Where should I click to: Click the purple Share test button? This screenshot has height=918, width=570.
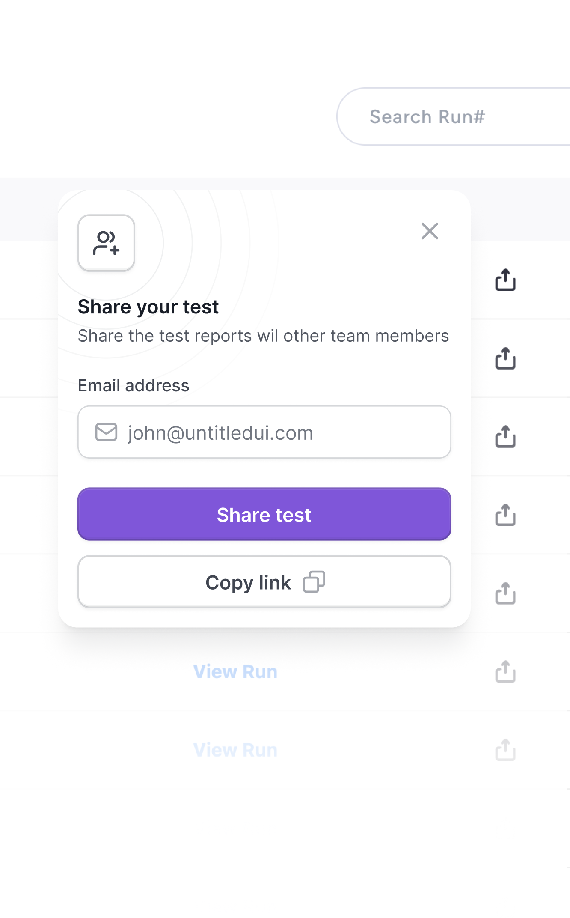[264, 514]
